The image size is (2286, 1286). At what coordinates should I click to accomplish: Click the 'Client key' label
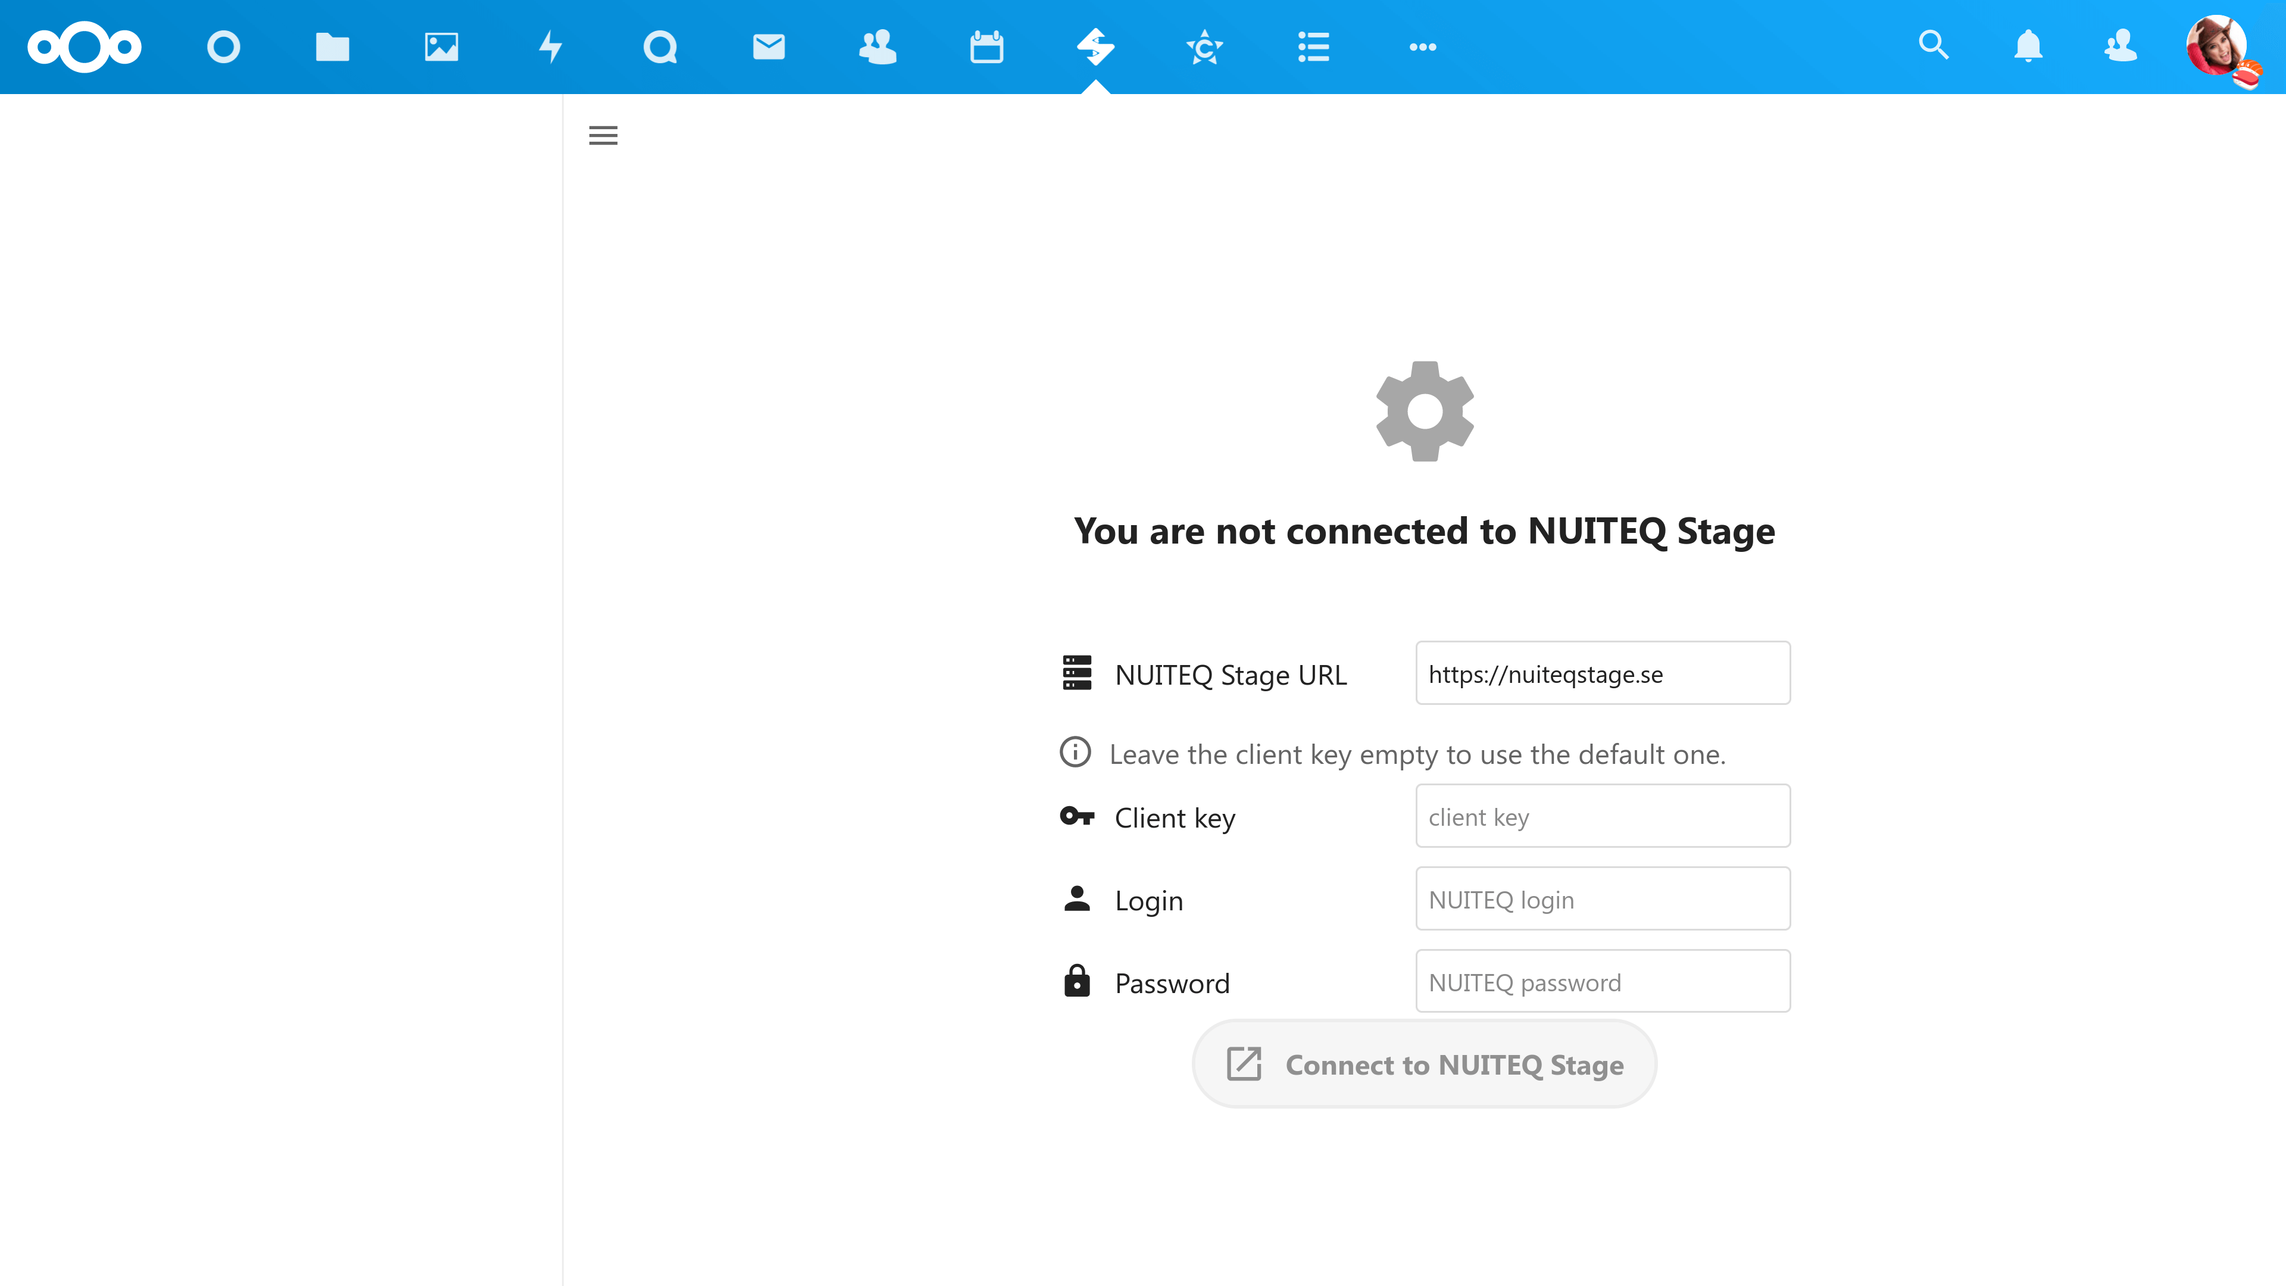click(1175, 818)
